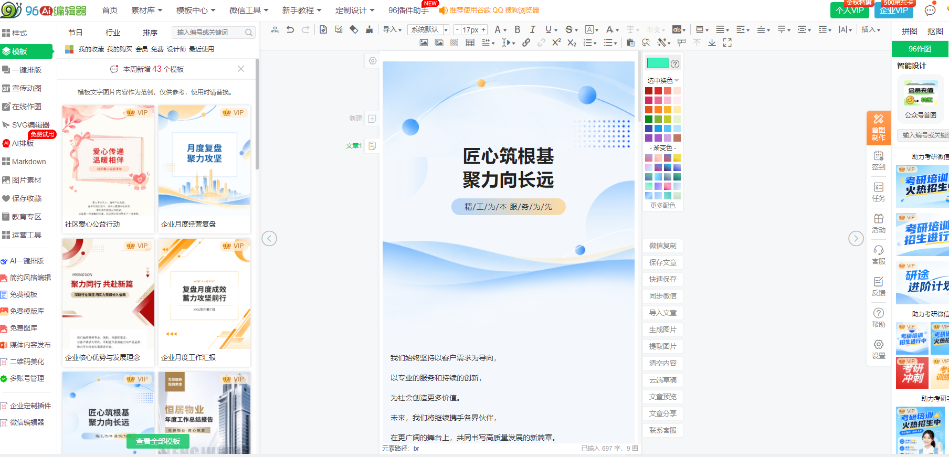Image resolution: width=949 pixels, height=457 pixels.
Task: Open the 素材库 menu
Action: [147, 10]
